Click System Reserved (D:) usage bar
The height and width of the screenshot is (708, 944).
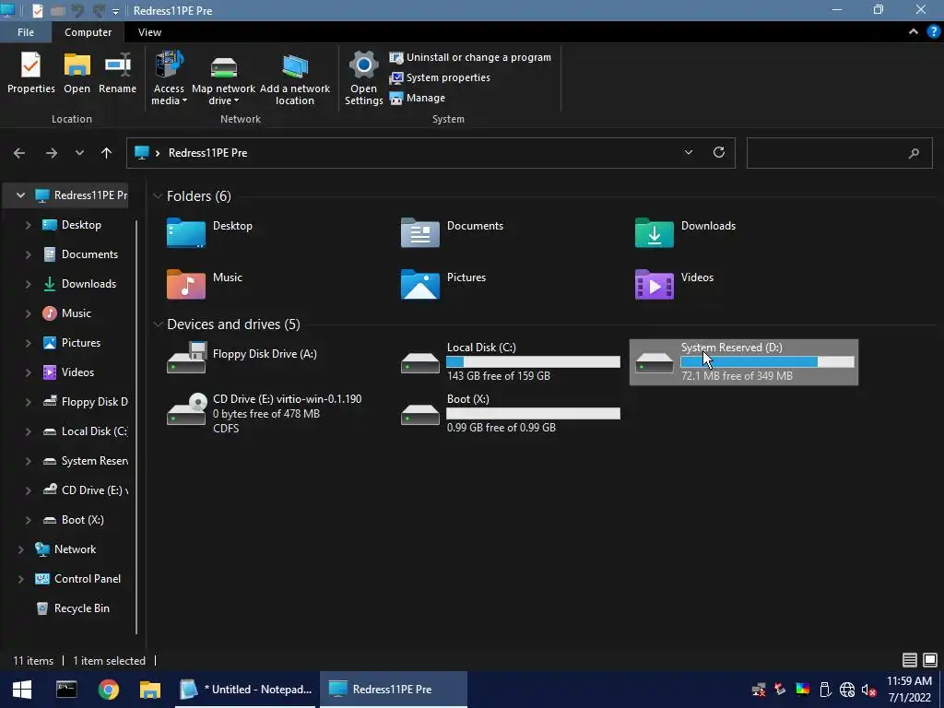(767, 361)
